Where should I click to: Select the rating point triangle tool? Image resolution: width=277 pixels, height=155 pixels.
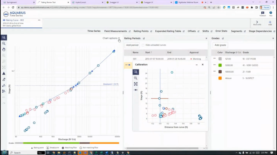coord(4,73)
